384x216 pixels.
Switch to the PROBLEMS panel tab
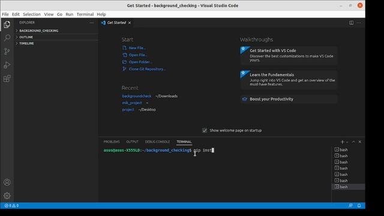click(112, 142)
